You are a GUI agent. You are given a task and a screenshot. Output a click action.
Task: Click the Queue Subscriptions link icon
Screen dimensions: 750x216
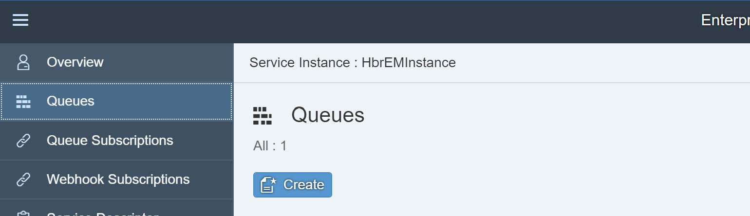point(23,141)
